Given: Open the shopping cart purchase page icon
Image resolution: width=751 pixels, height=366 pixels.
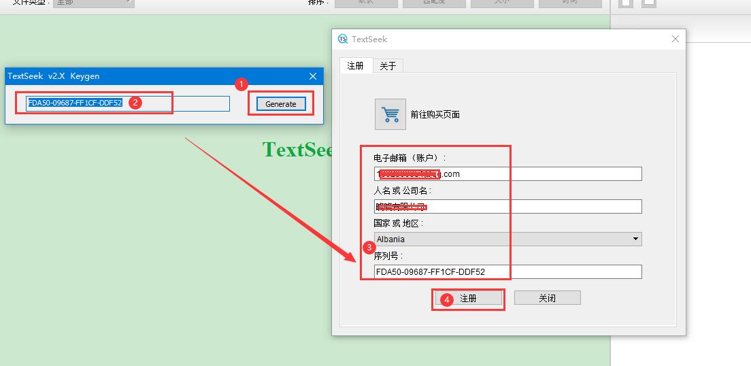Looking at the screenshot, I should (390, 114).
